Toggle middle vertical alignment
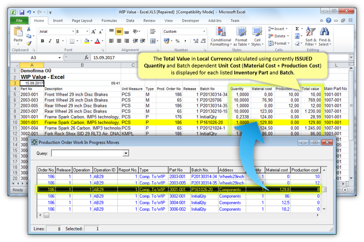This screenshot has width=364, height=242. [x=119, y=31]
